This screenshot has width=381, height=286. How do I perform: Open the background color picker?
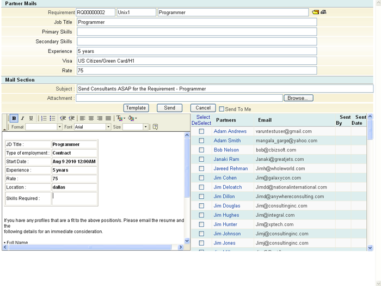point(132,118)
